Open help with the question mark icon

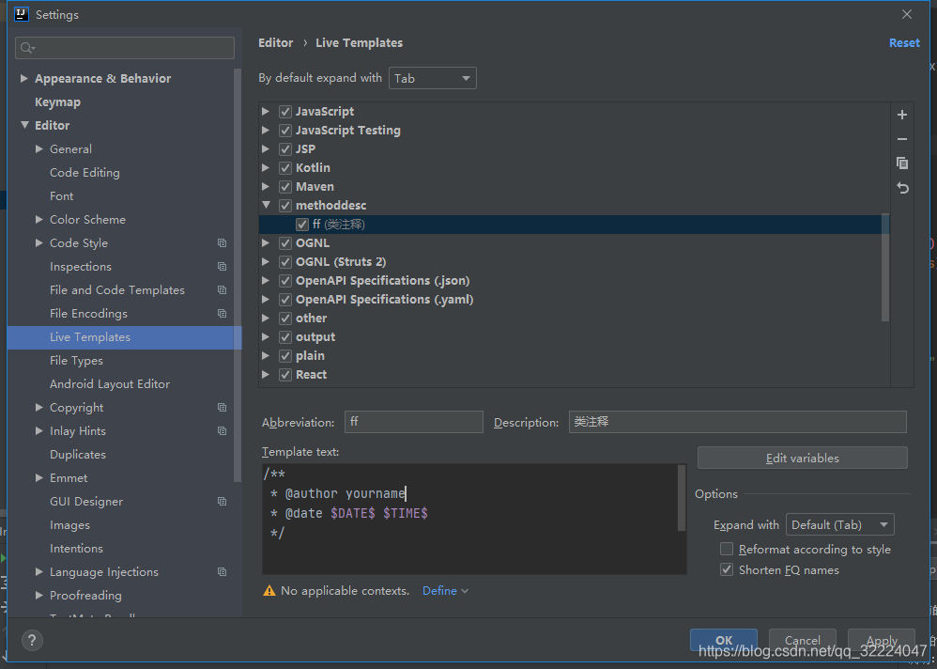(32, 640)
